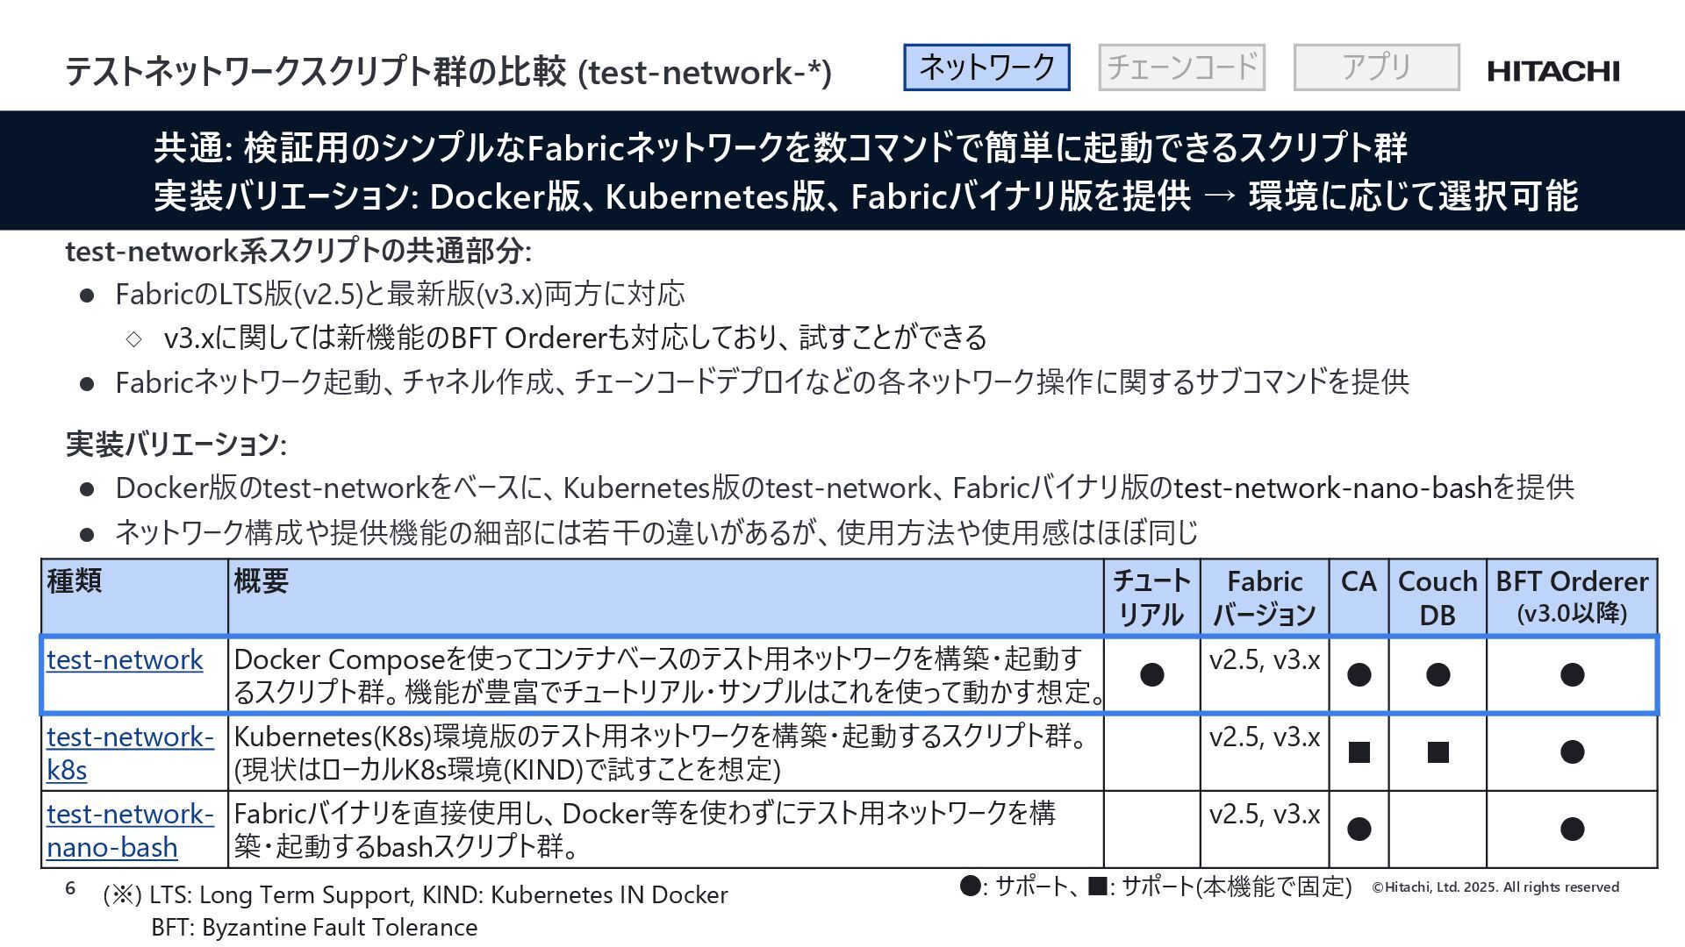Click footnote LTS: Long Term Support
This screenshot has height=947, width=1685.
[415, 895]
